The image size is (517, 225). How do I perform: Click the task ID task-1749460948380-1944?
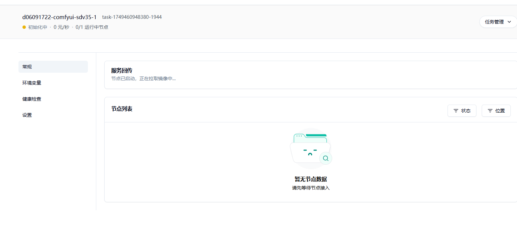click(132, 17)
